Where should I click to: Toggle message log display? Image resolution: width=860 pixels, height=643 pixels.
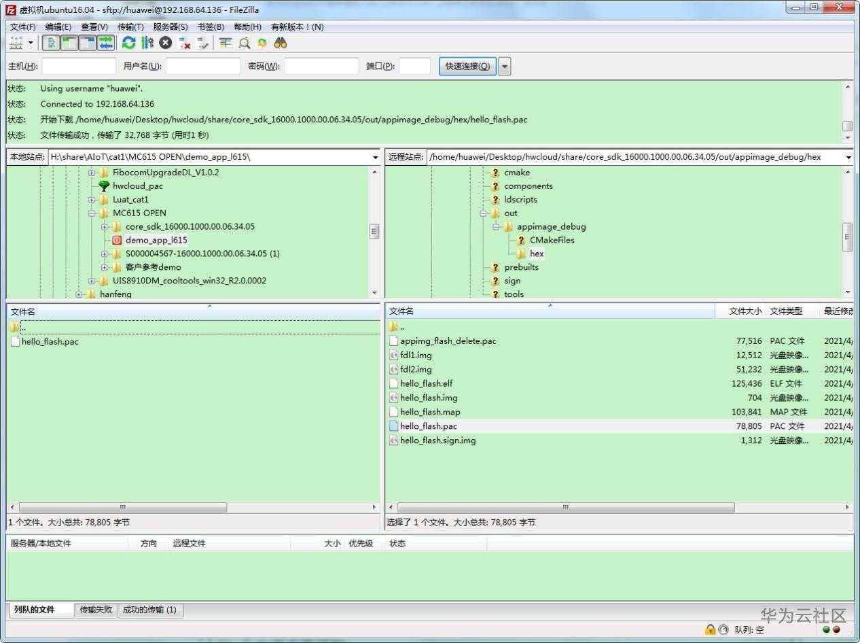click(x=51, y=43)
